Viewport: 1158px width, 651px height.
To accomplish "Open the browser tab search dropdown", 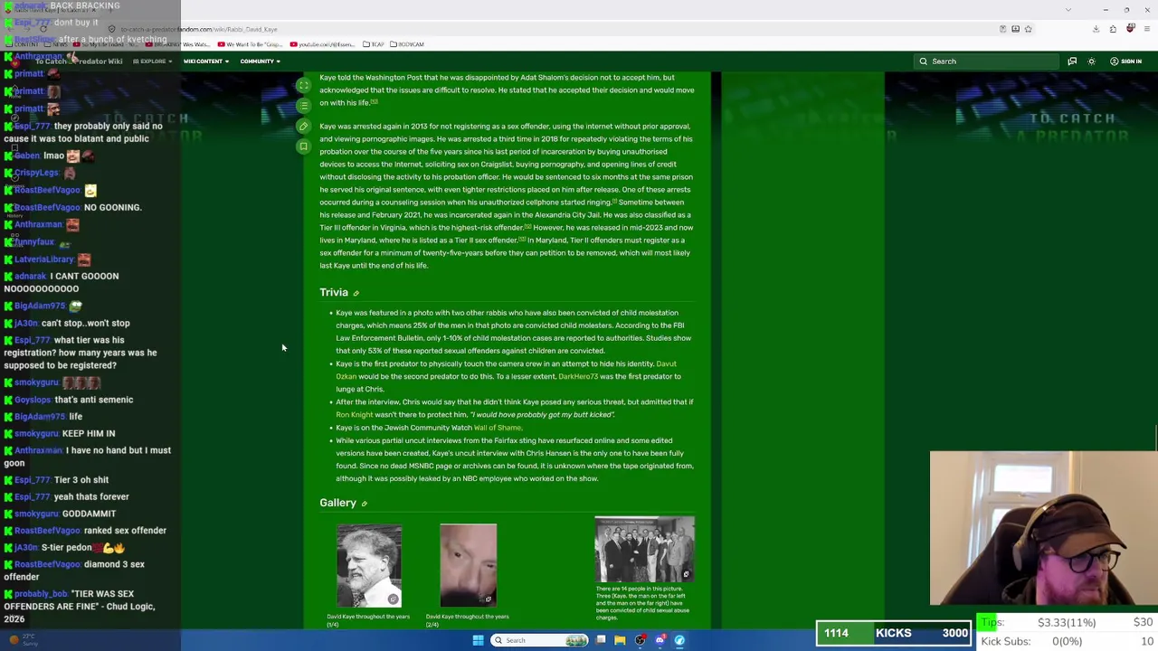I will [1068, 10].
